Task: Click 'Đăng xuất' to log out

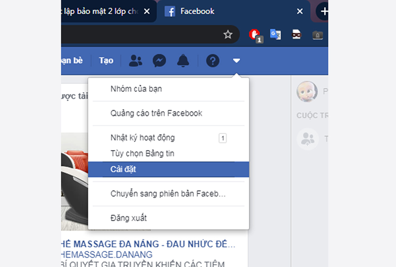Action: pos(168,218)
